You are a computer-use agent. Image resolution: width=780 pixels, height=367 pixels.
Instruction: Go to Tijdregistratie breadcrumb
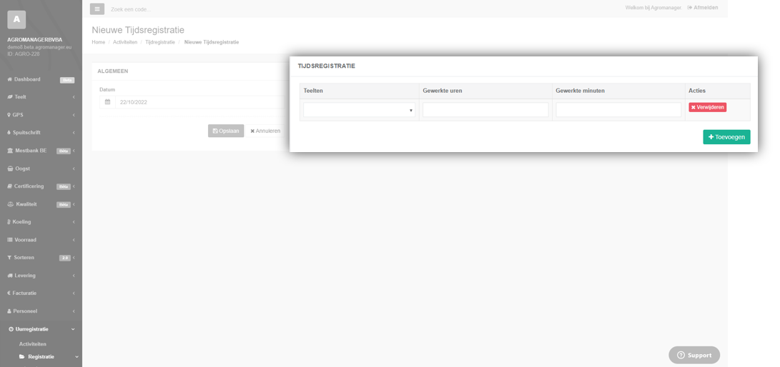pos(160,42)
